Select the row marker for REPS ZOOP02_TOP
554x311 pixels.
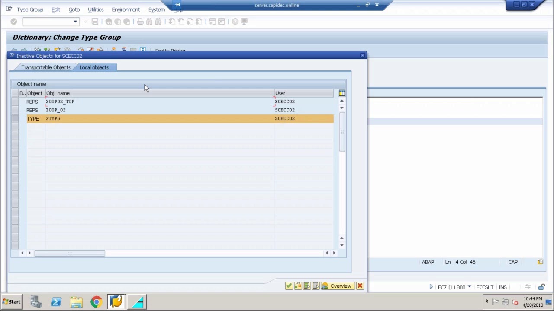coord(15,102)
